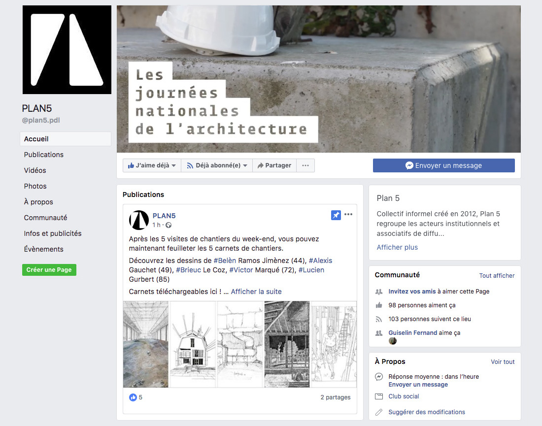Viewport: 542px width, 426px height.
Task: Open the Évènements sidebar item
Action: coord(43,249)
